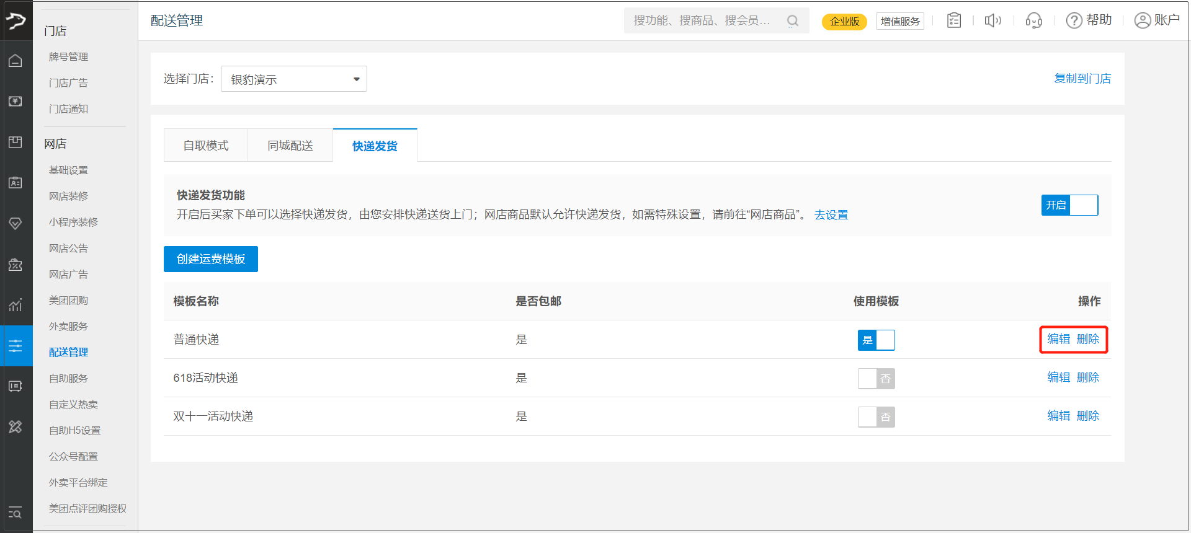The width and height of the screenshot is (1191, 533).
Task: Open the task checklist icon in header
Action: pyautogui.click(x=954, y=20)
